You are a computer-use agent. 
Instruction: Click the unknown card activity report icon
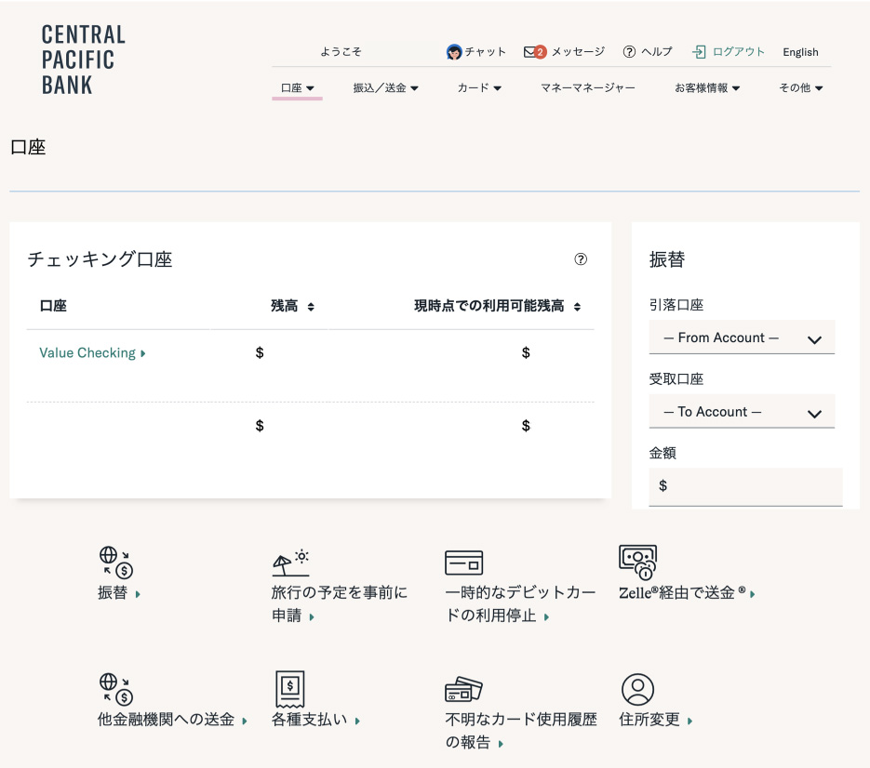(463, 690)
